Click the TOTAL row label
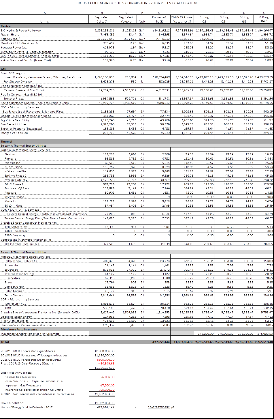 coord(5,342)
